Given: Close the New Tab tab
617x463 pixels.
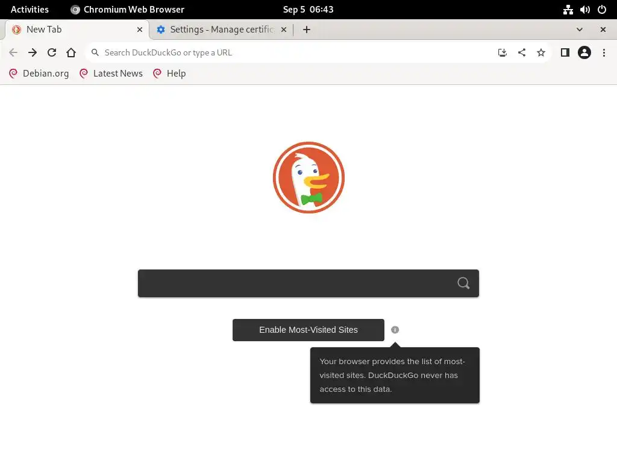Looking at the screenshot, I should (x=140, y=30).
